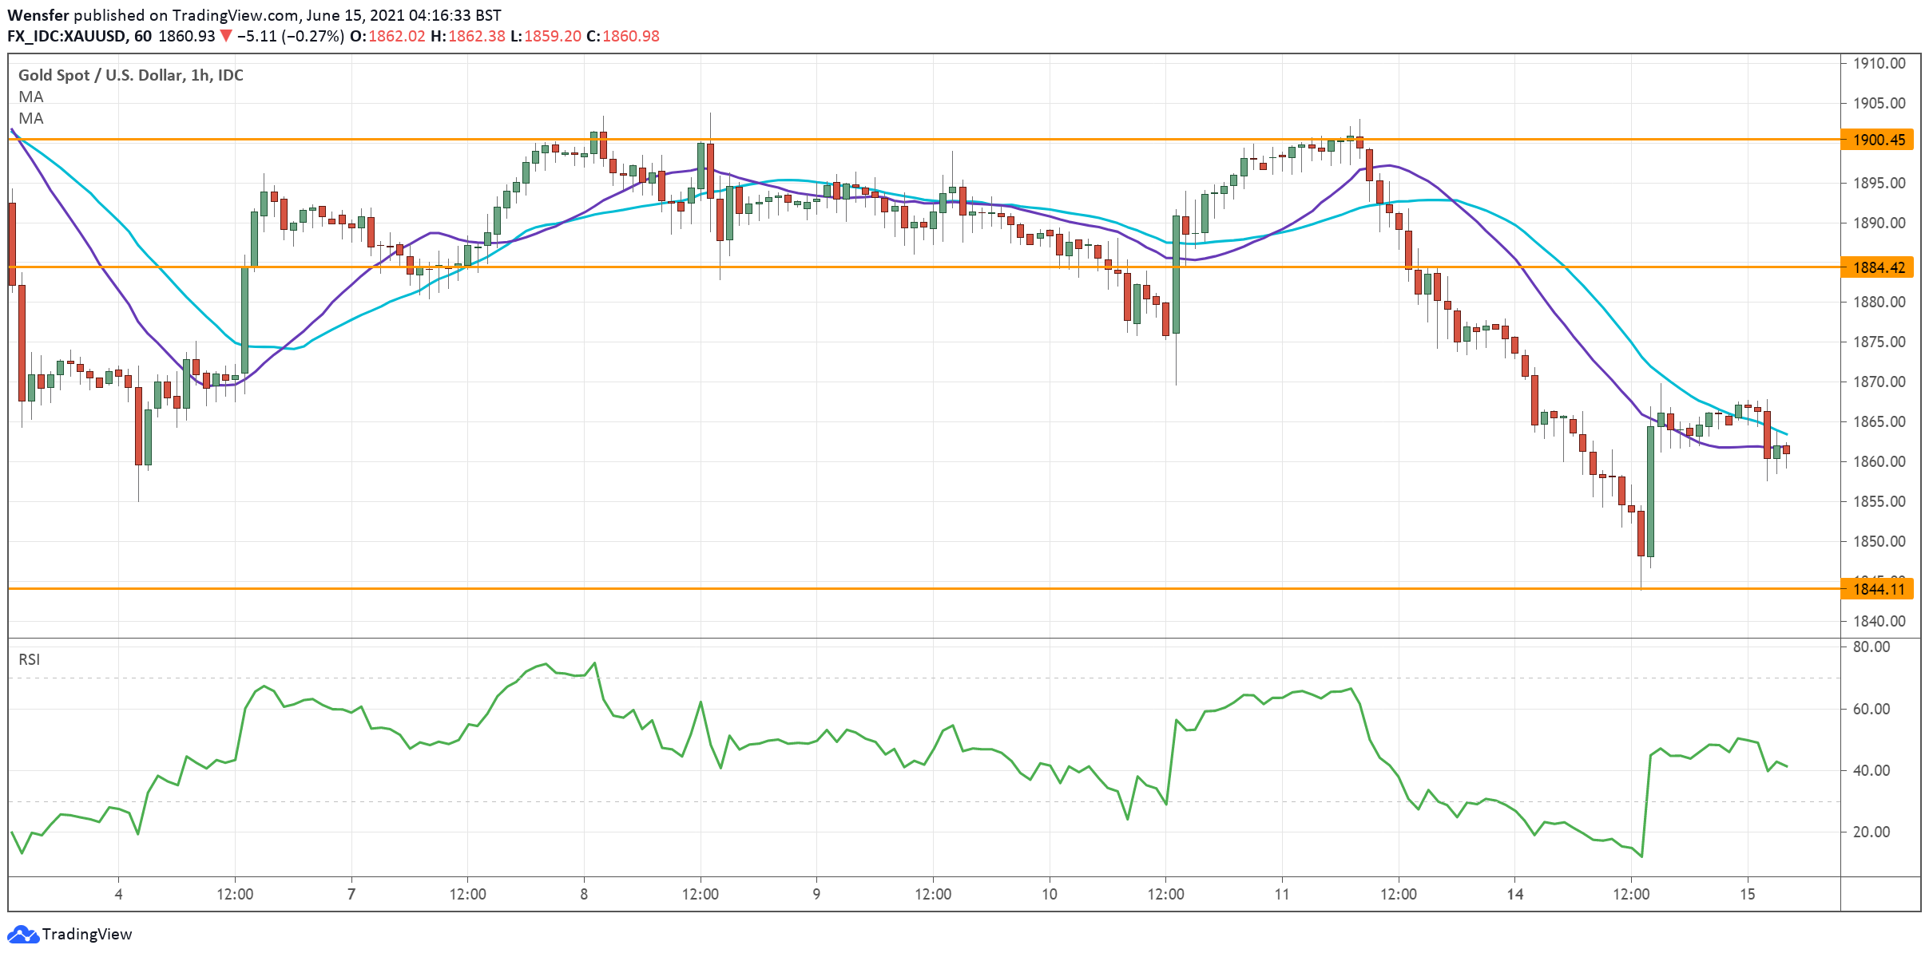Viewport: 1929px width, 957px height.
Task: Click the date label 4 on the time axis
Action: [118, 894]
